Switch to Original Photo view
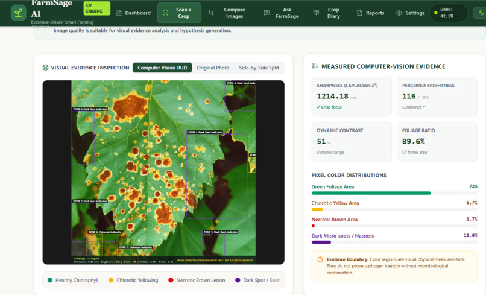 point(213,68)
